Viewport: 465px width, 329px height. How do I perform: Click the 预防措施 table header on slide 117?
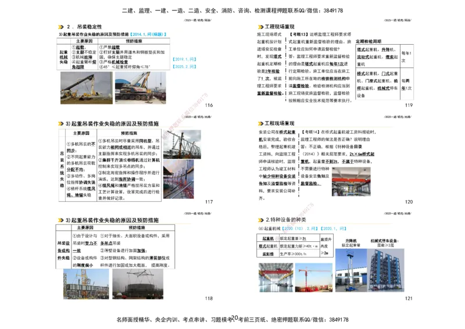click(x=129, y=133)
